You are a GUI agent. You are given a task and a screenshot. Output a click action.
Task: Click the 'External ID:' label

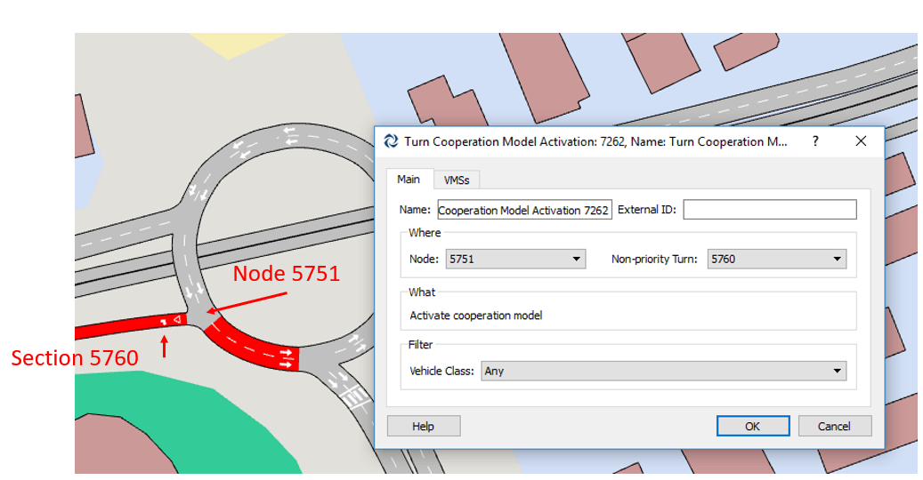[646, 210]
